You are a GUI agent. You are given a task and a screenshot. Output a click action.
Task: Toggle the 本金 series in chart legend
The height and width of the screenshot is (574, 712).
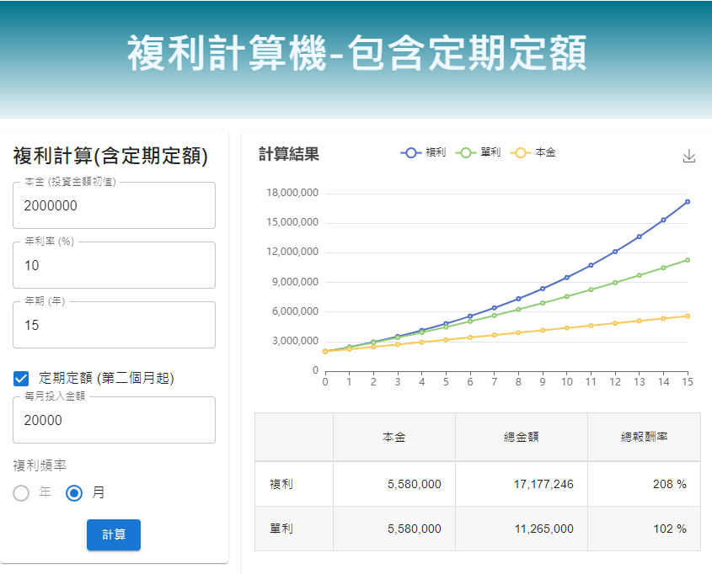pos(534,152)
